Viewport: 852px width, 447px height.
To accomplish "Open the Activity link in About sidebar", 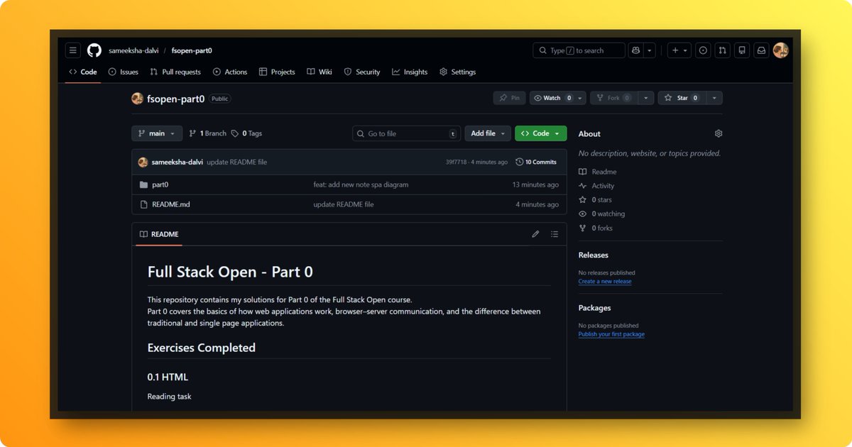I will [x=596, y=186].
